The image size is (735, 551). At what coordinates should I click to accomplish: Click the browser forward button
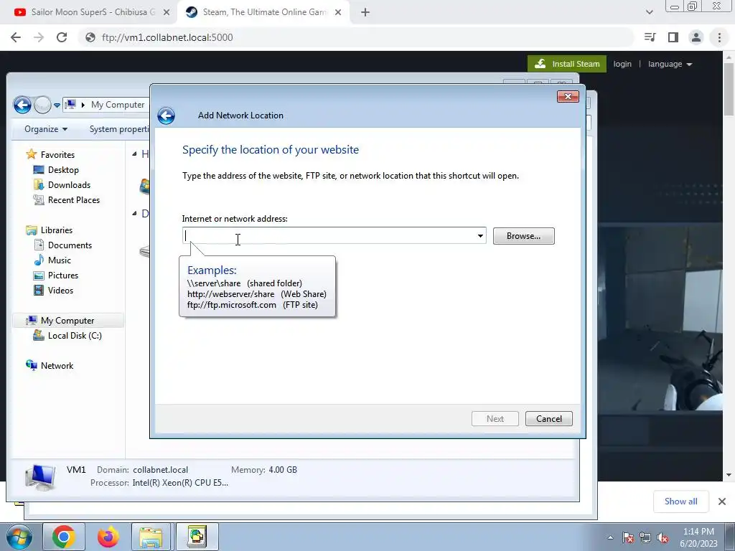click(x=39, y=37)
